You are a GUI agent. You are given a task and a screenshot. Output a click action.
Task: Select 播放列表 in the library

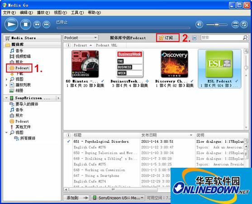[20, 85]
